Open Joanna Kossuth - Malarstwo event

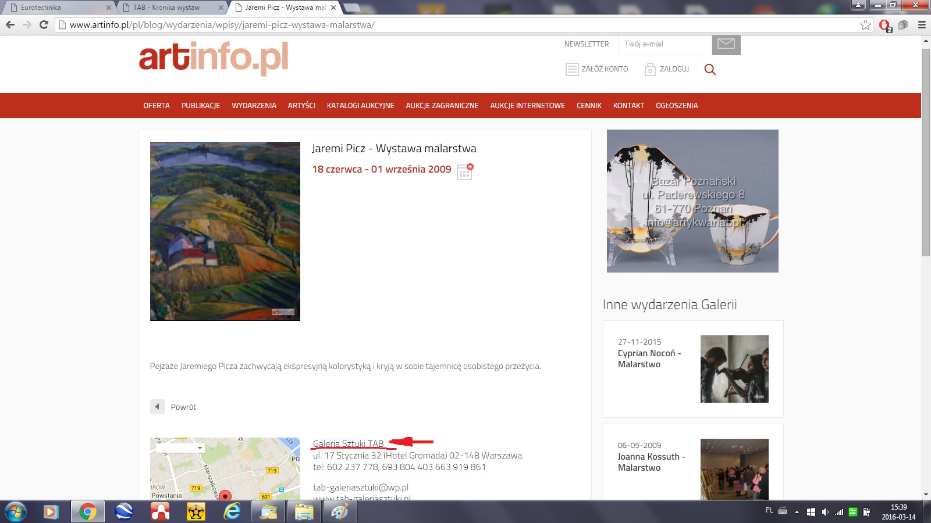pos(652,462)
